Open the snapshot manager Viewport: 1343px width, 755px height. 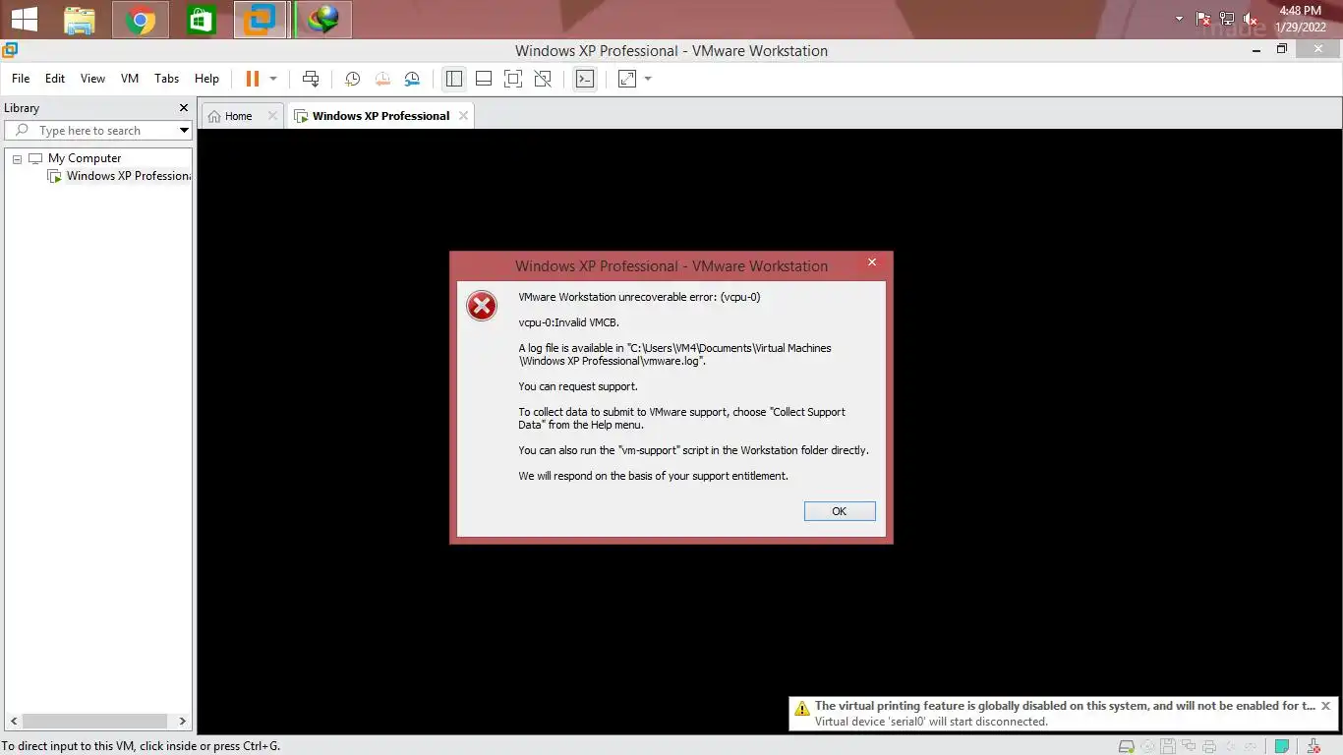tap(412, 79)
